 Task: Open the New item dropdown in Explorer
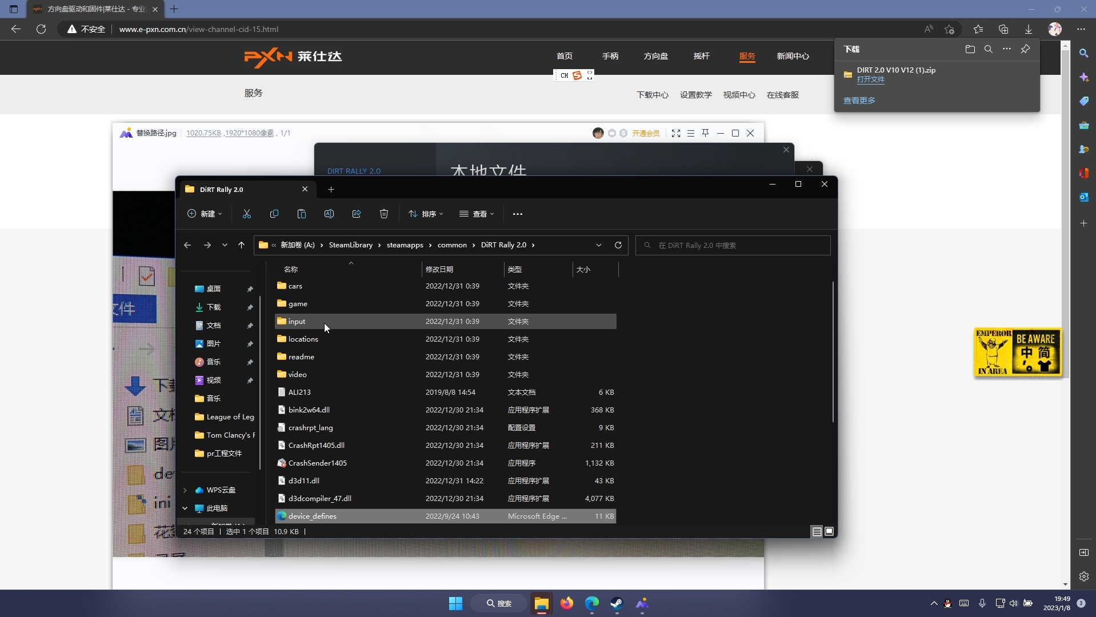205,214
